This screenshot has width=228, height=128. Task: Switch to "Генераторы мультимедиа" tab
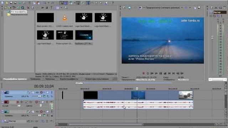coord(97,79)
